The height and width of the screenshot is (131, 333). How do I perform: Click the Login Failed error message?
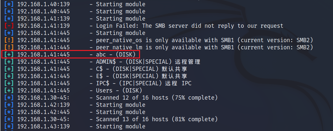[190, 26]
